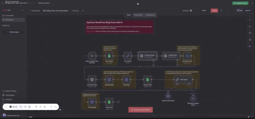Select the Finish work sheet node
The image size is (255, 119).
[x=109, y=102]
